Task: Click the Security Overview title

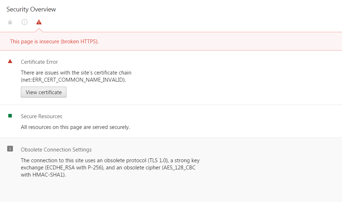Action: [31, 9]
